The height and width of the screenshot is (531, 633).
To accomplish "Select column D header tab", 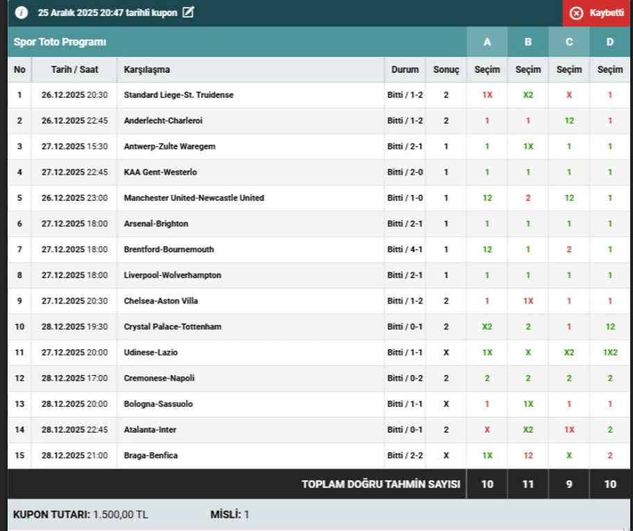I will [x=610, y=42].
